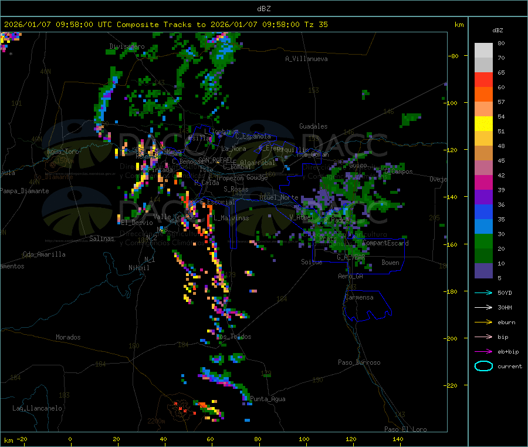
Task: Pick the orange 57-60 dBZ swatch
Action: point(483,95)
